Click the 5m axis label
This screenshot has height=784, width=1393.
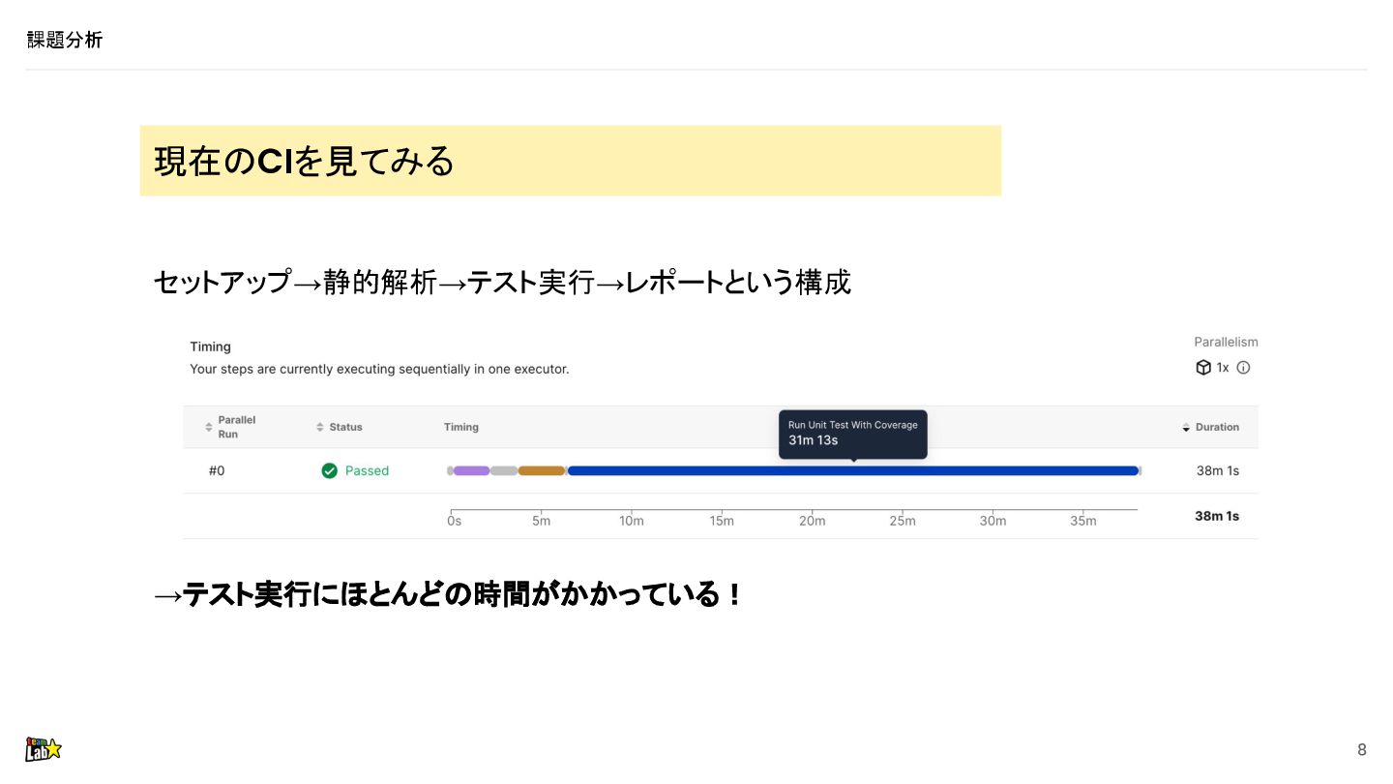click(x=542, y=521)
